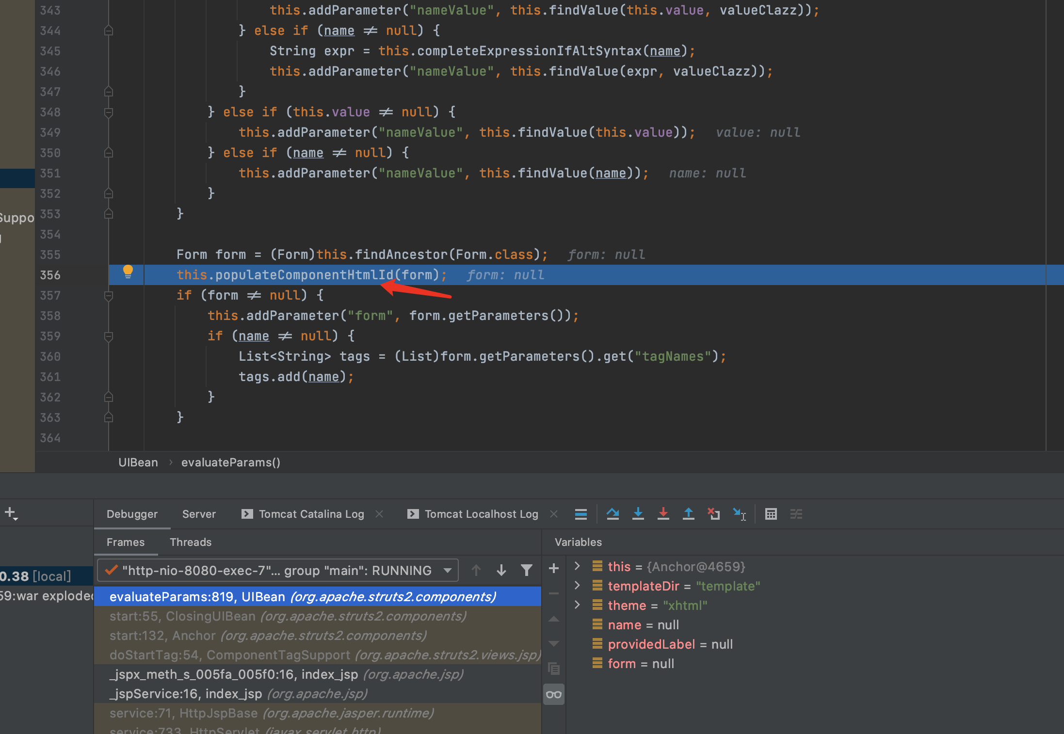Select frame _jspx_meth_s_005fa_005f0:16, index_jsp

pyautogui.click(x=318, y=674)
